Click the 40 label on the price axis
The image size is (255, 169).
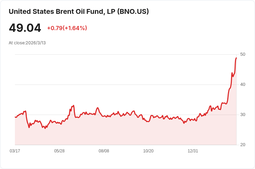pos(243,84)
